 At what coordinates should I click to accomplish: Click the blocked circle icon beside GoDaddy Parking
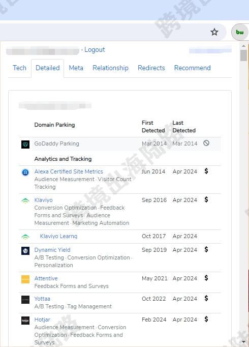pyautogui.click(x=206, y=143)
